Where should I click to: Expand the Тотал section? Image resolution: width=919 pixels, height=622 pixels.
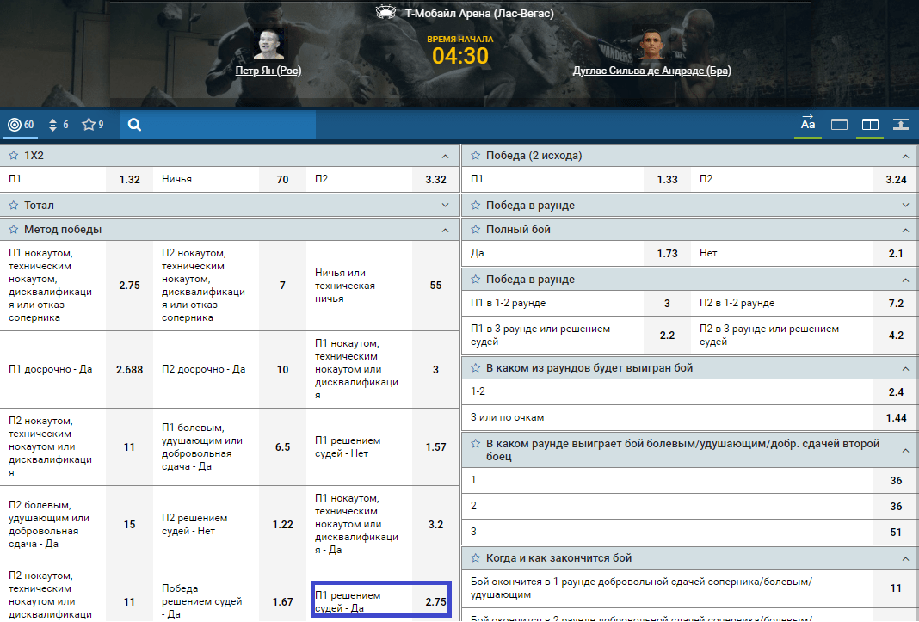coord(446,206)
